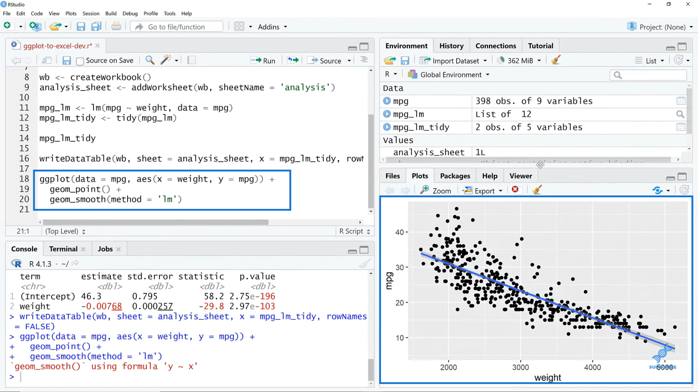This screenshot has width=698, height=392.
Task: Switch to the Viewer tab
Action: click(521, 176)
